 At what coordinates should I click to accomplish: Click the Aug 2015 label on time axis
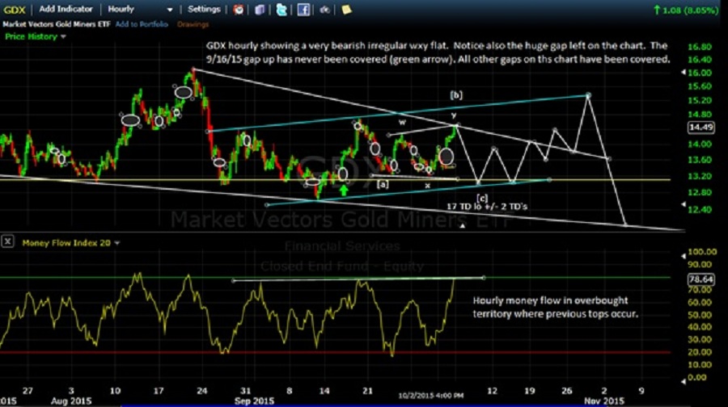tap(71, 401)
